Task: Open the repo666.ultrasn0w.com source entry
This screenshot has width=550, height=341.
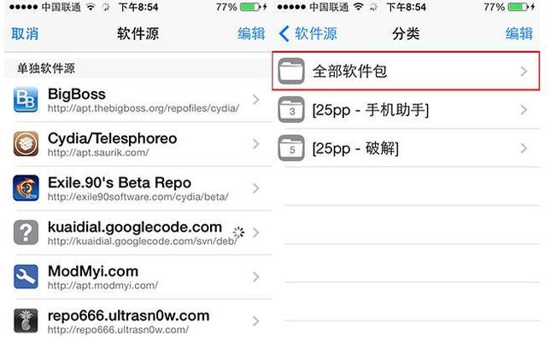Action: [138, 321]
